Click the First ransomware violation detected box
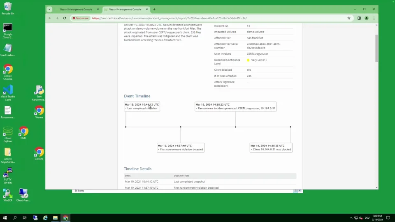 click(x=181, y=148)
